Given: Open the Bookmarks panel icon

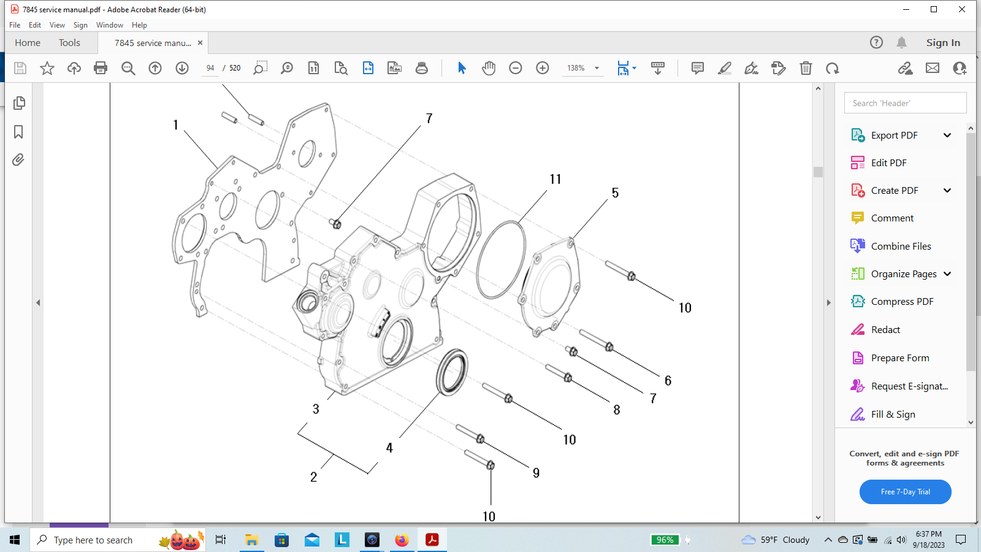Looking at the screenshot, I should (x=18, y=132).
